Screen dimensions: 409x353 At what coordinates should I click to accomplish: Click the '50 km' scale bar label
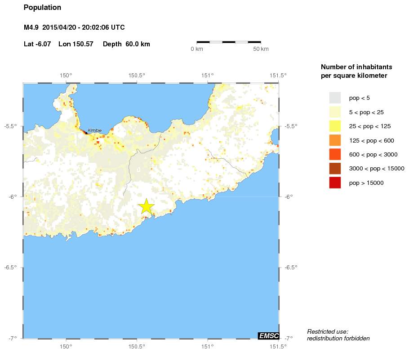click(x=261, y=49)
